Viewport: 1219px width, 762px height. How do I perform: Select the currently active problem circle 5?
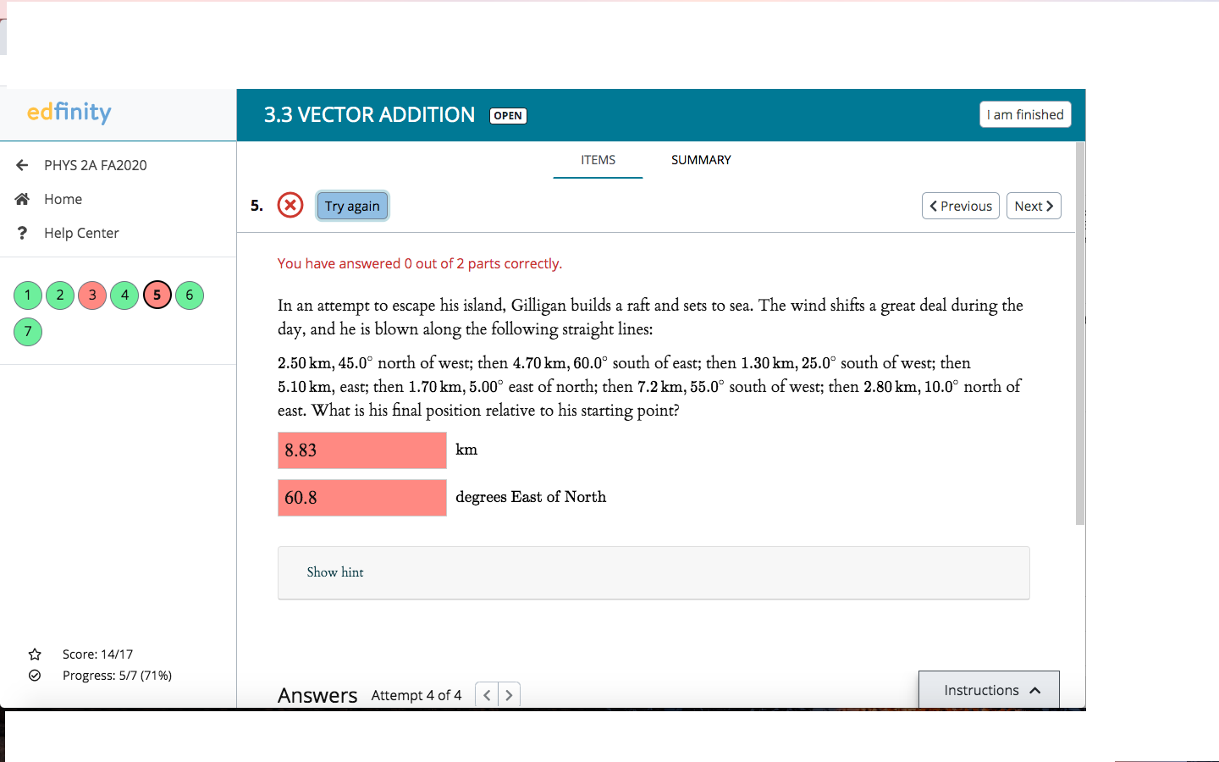coord(157,295)
